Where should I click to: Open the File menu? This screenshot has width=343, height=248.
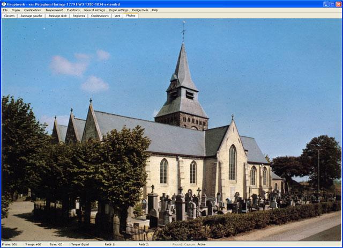[5, 10]
